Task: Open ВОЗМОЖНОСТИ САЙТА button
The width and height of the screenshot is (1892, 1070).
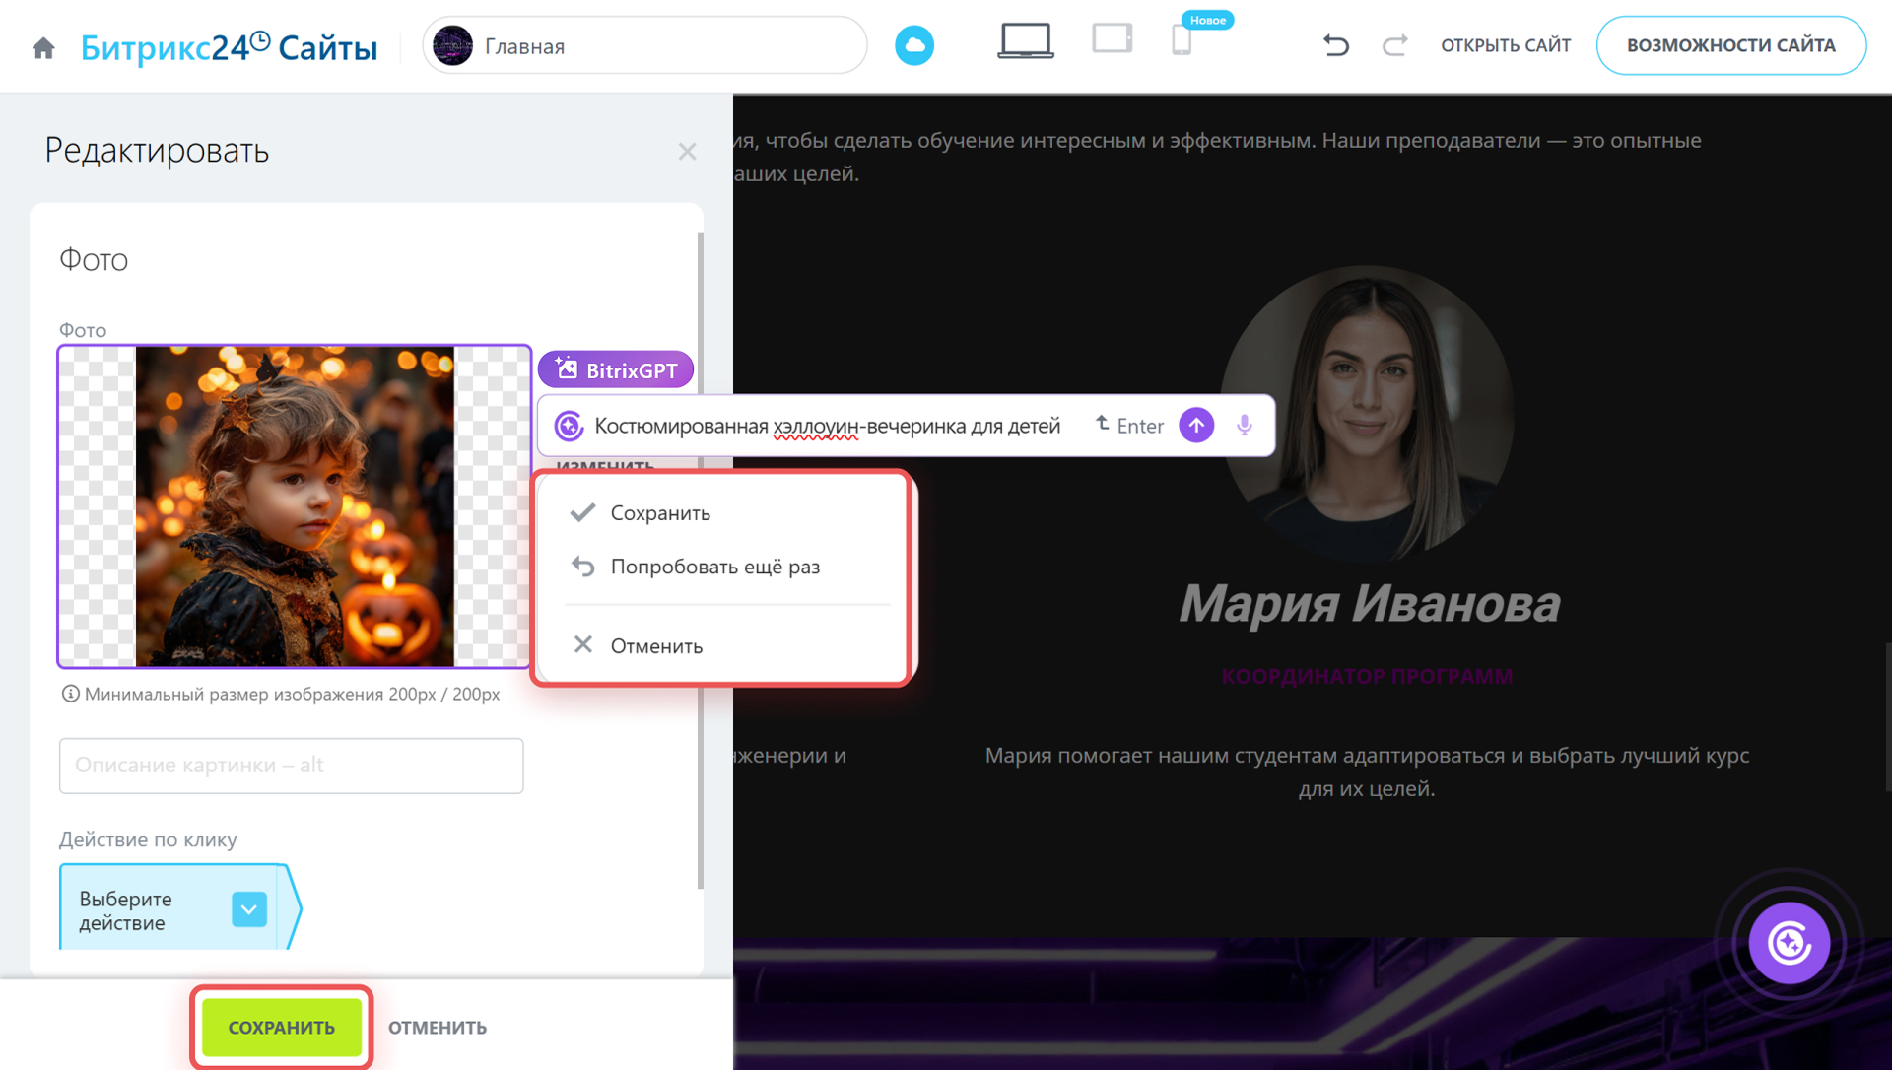Action: tap(1730, 45)
